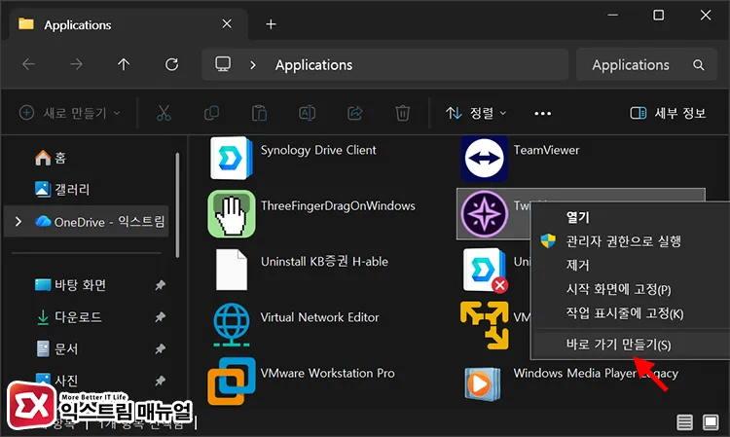
Task: Click the PC monitor icon in address bar
Action: tap(223, 64)
